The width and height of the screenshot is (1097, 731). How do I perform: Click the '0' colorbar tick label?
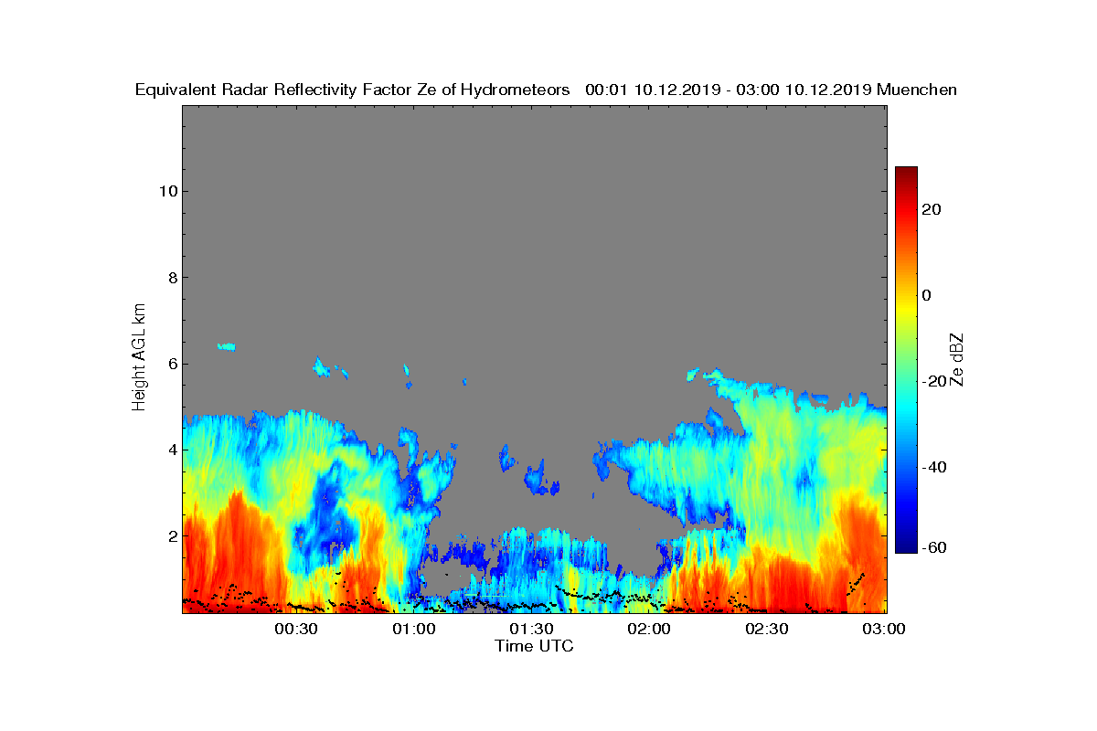(x=928, y=295)
